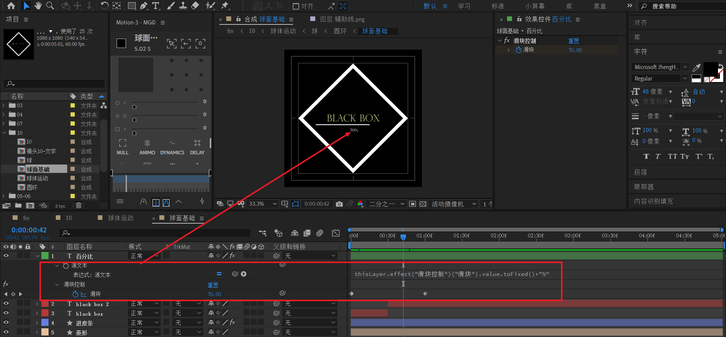Hide the black box 2 layer
The width and height of the screenshot is (726, 337).
click(x=6, y=303)
